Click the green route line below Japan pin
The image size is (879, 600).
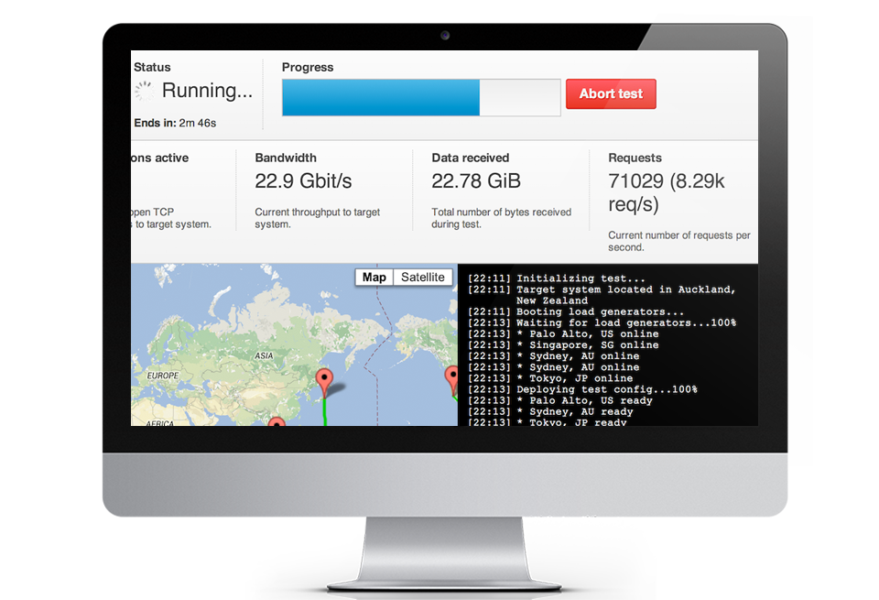tap(324, 412)
